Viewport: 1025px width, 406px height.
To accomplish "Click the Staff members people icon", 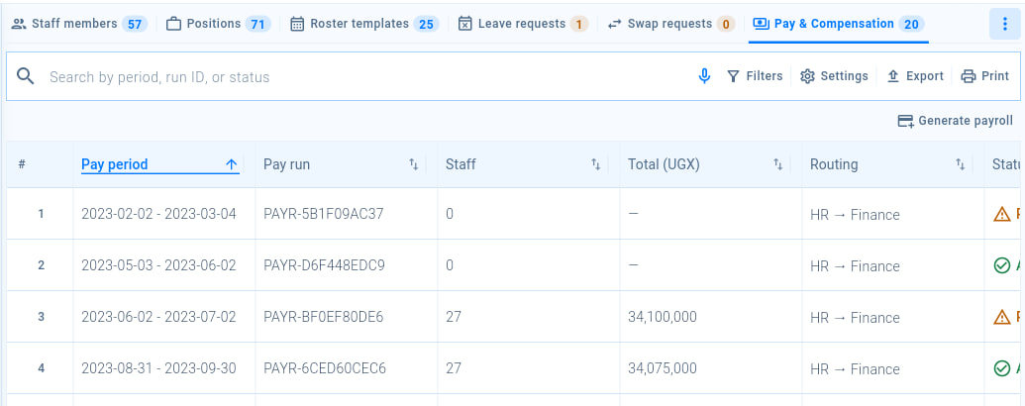I will pos(19,24).
